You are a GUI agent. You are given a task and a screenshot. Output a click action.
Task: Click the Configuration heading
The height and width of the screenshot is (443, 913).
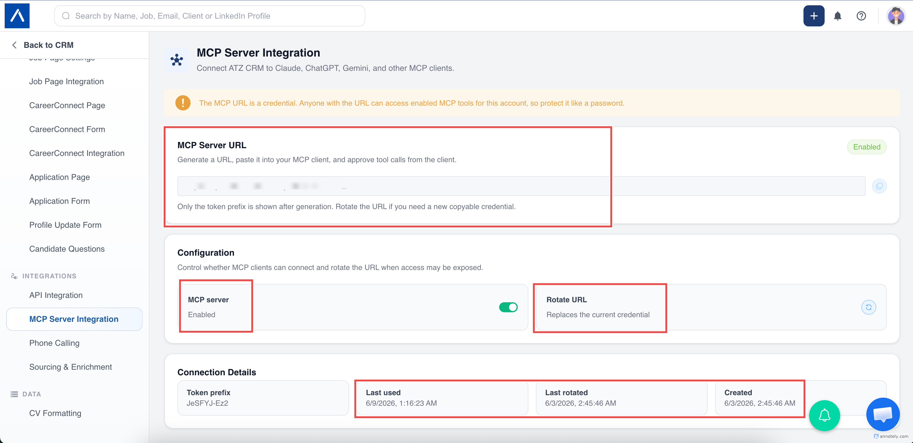206,253
